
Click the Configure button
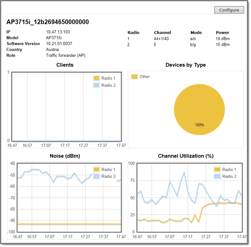pyautogui.click(x=229, y=10)
